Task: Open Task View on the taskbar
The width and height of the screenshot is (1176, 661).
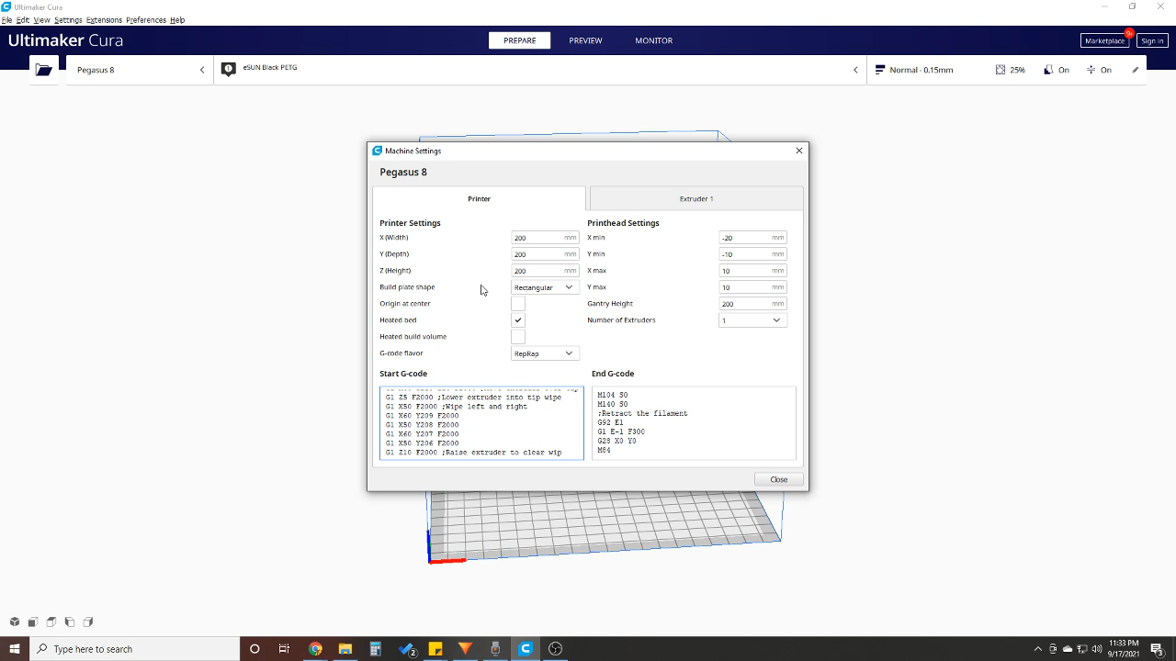Action: coord(284,649)
